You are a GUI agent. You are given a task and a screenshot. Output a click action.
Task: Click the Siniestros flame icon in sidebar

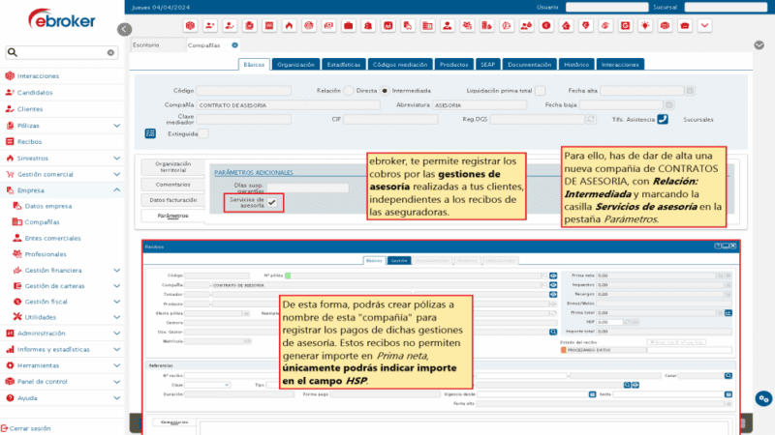click(10, 157)
